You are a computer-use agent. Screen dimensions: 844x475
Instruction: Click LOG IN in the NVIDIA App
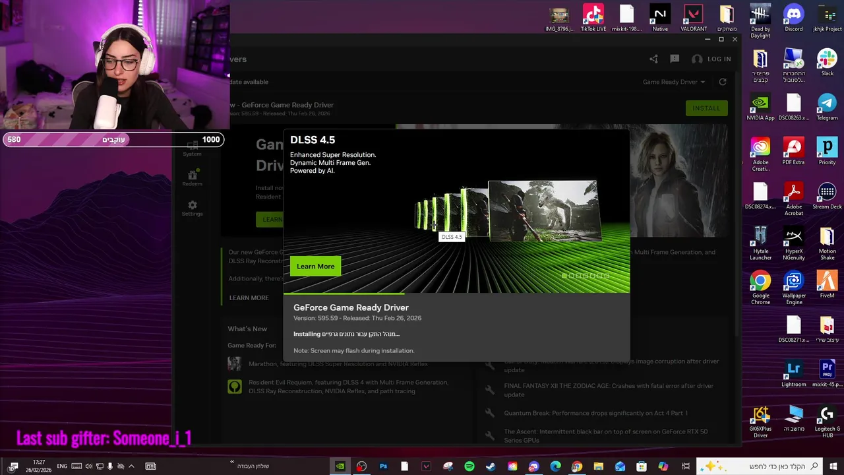coord(711,59)
